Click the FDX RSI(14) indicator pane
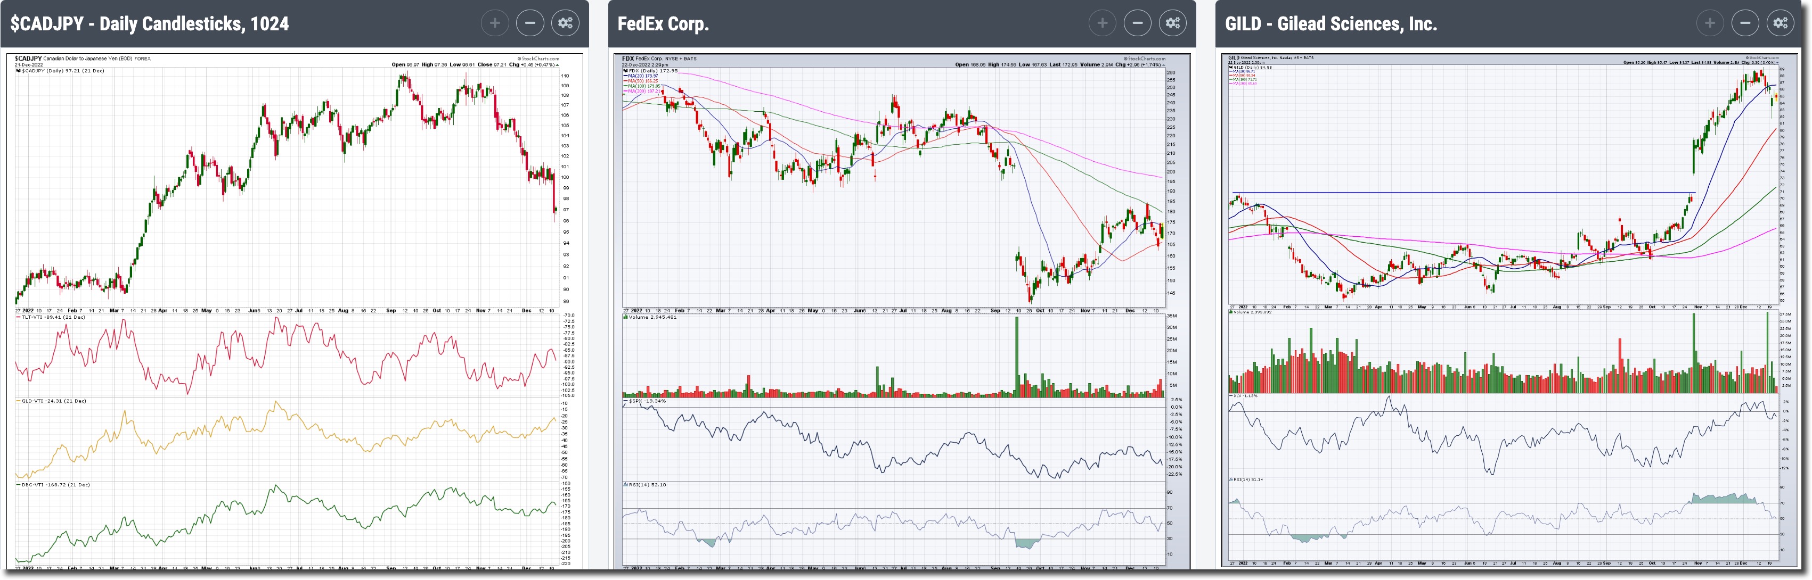 point(893,524)
